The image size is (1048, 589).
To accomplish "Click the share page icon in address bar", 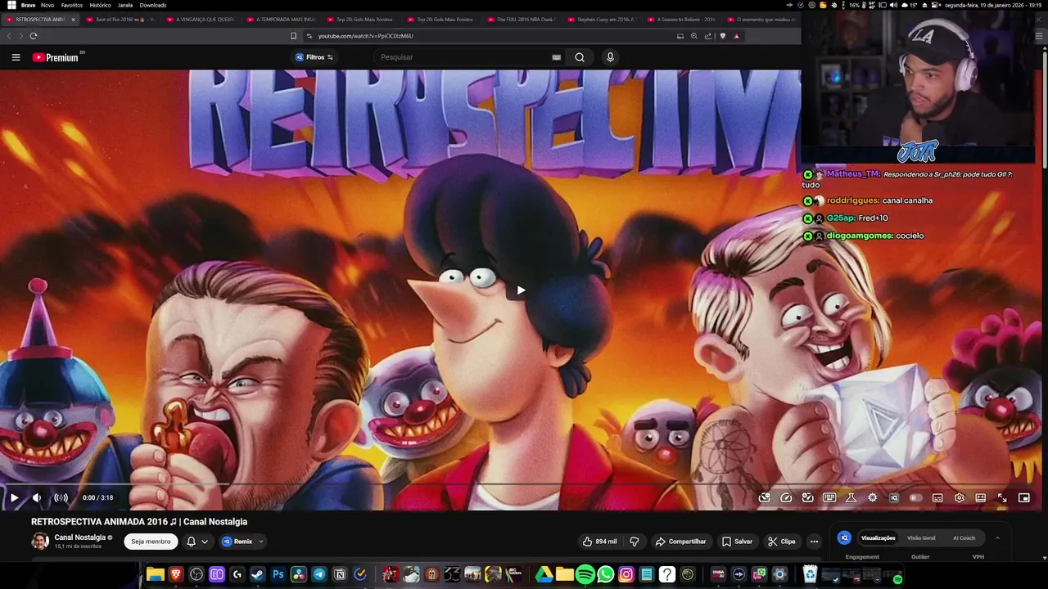I will click(x=707, y=36).
